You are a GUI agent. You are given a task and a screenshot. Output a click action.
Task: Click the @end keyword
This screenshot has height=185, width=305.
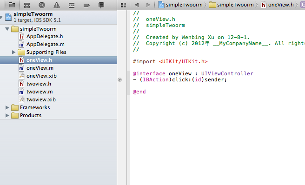139,92
